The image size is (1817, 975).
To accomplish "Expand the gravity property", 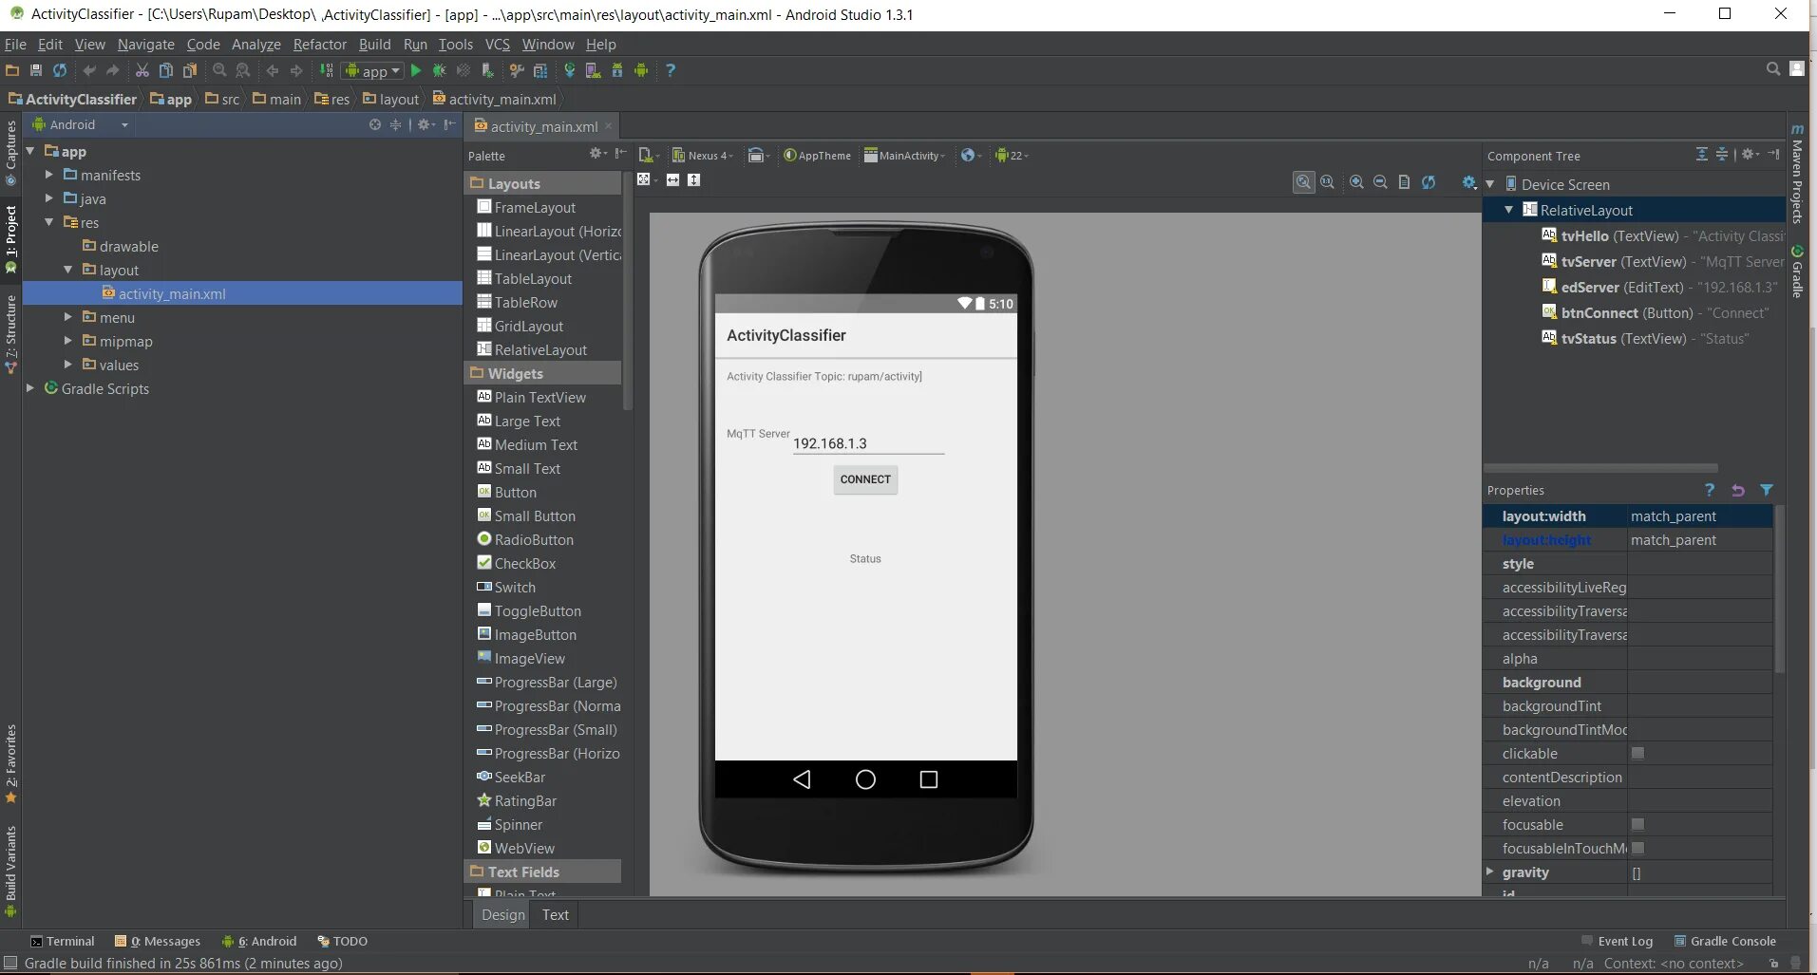I will click(x=1490, y=872).
